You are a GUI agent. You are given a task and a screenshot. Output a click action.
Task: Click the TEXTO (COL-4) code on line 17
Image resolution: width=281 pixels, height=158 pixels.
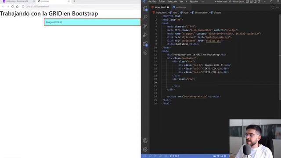[x=212, y=72]
